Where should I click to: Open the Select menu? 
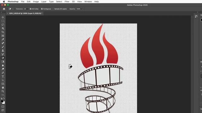59,2
